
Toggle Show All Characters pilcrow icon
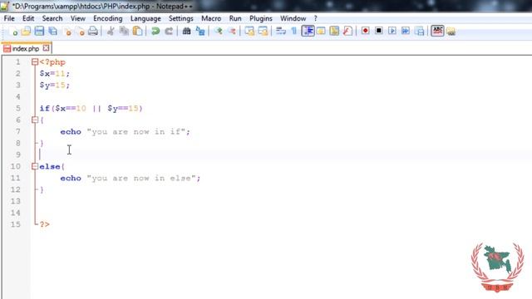click(293, 32)
